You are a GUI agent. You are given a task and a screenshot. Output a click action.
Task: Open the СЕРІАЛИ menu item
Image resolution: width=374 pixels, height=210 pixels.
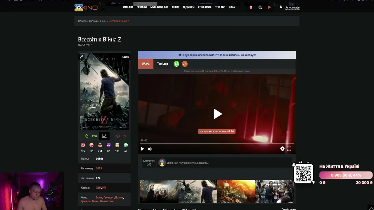pos(142,7)
